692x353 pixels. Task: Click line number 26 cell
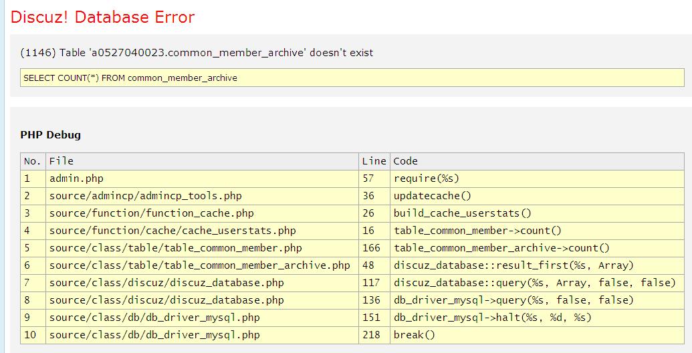374,213
